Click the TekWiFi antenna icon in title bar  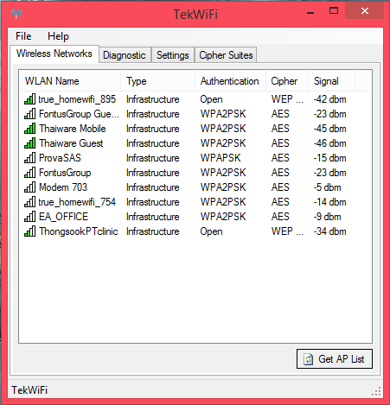click(x=16, y=13)
